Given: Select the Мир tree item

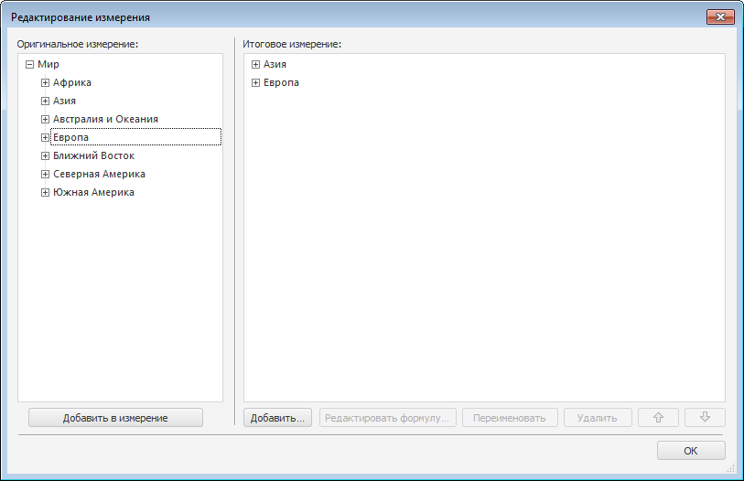Looking at the screenshot, I should pyautogui.click(x=49, y=64).
